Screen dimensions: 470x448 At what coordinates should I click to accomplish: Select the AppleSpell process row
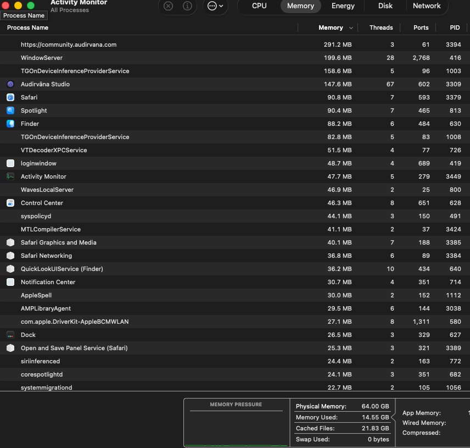tap(235, 295)
